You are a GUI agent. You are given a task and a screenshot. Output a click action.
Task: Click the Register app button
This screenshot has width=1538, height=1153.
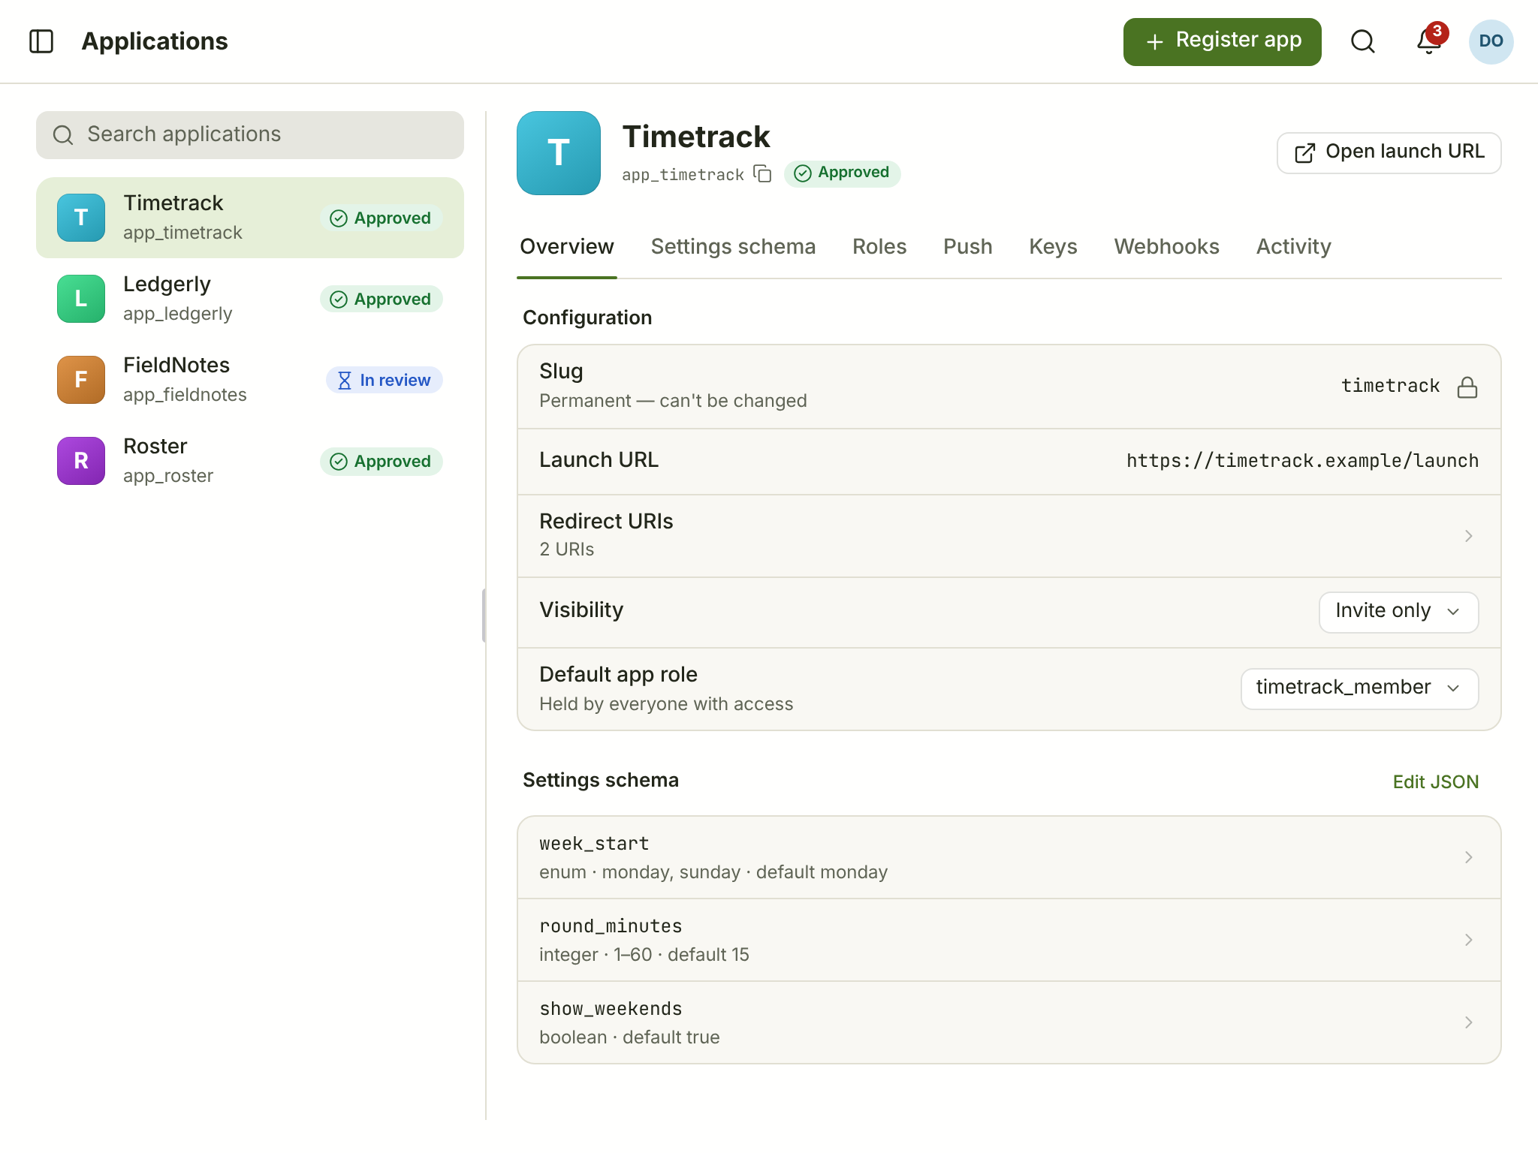click(1222, 41)
